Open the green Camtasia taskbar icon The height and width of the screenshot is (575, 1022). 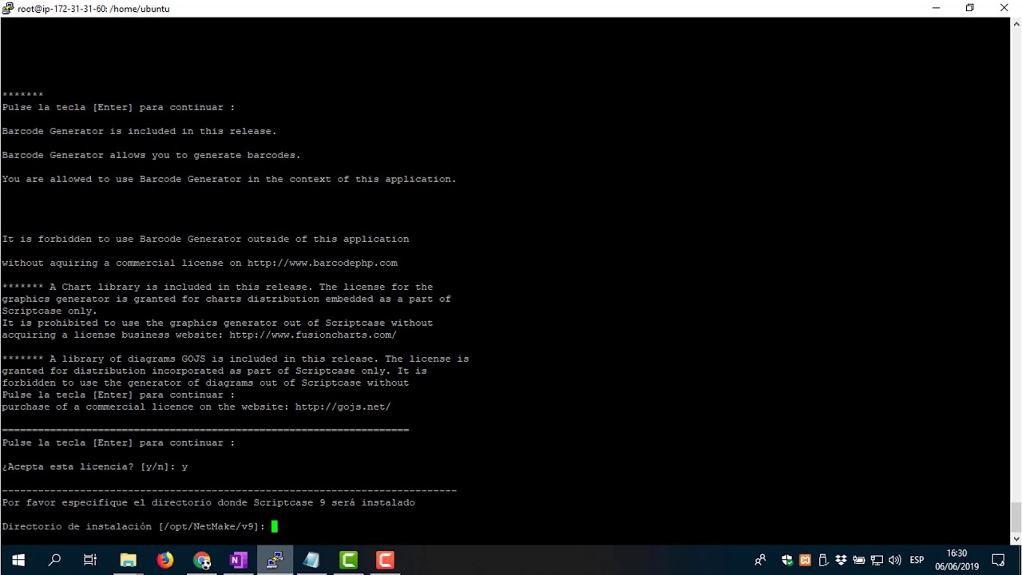coord(348,560)
